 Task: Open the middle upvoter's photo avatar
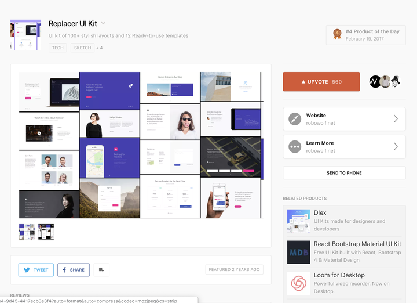(385, 81)
